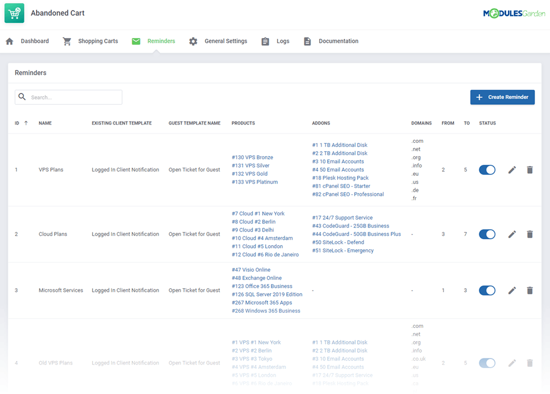Click the Documentation file icon
The image size is (550, 394).
pos(307,41)
